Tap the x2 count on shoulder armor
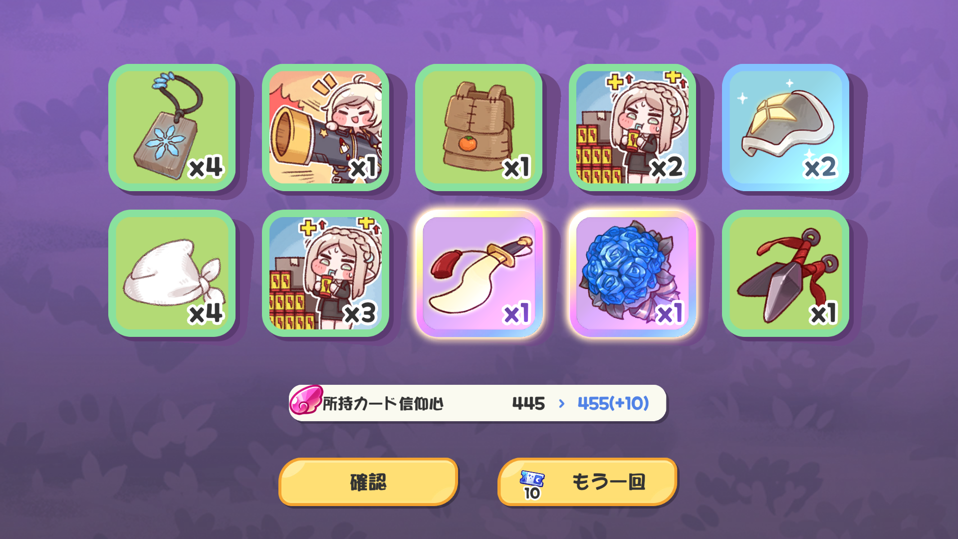This screenshot has height=539, width=958. [820, 167]
